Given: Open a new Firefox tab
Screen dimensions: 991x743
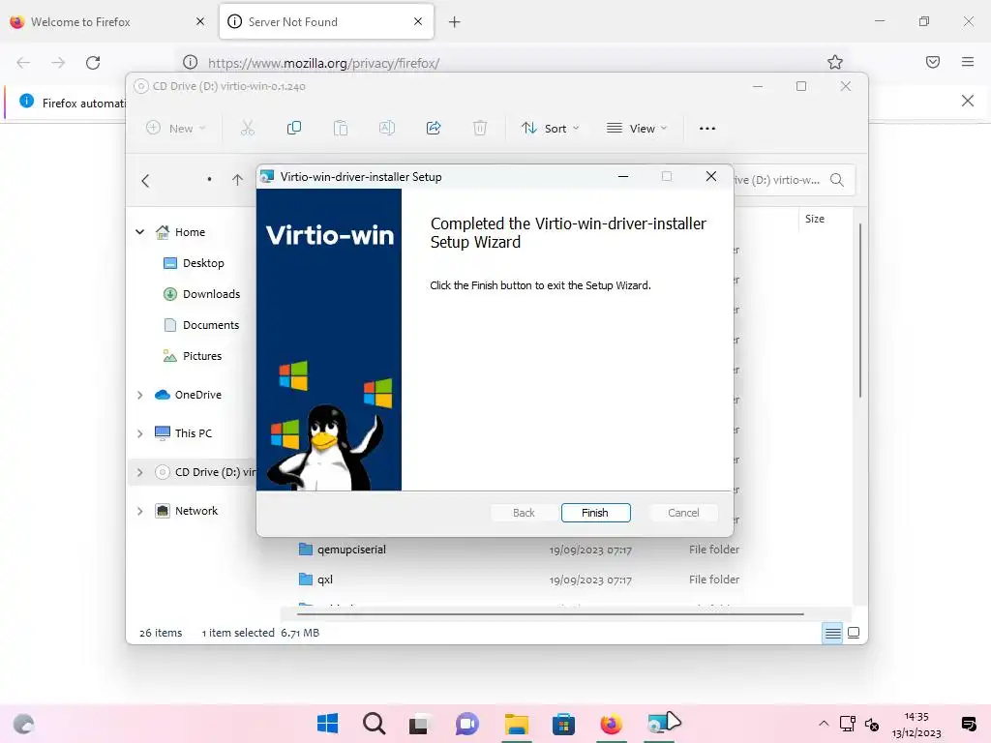Looking at the screenshot, I should 455,22.
